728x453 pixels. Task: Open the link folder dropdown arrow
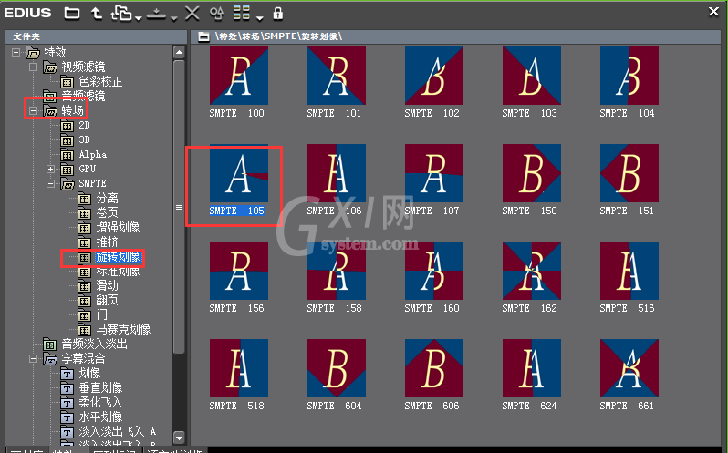click(x=139, y=18)
